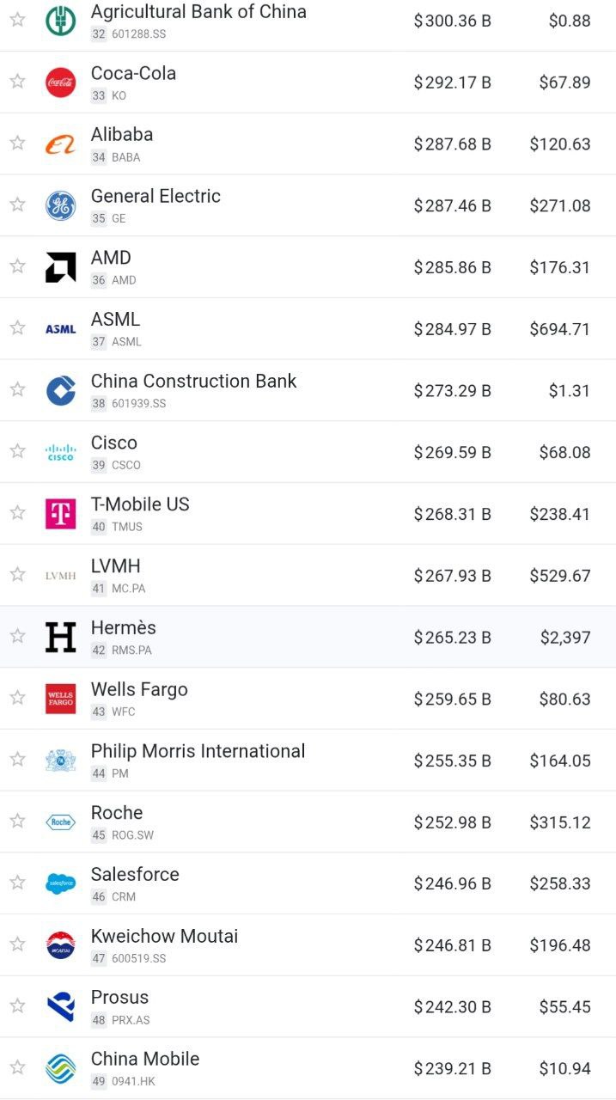Click the Alibaba logo icon
Viewport: 616px width, 1100px height.
click(x=60, y=144)
